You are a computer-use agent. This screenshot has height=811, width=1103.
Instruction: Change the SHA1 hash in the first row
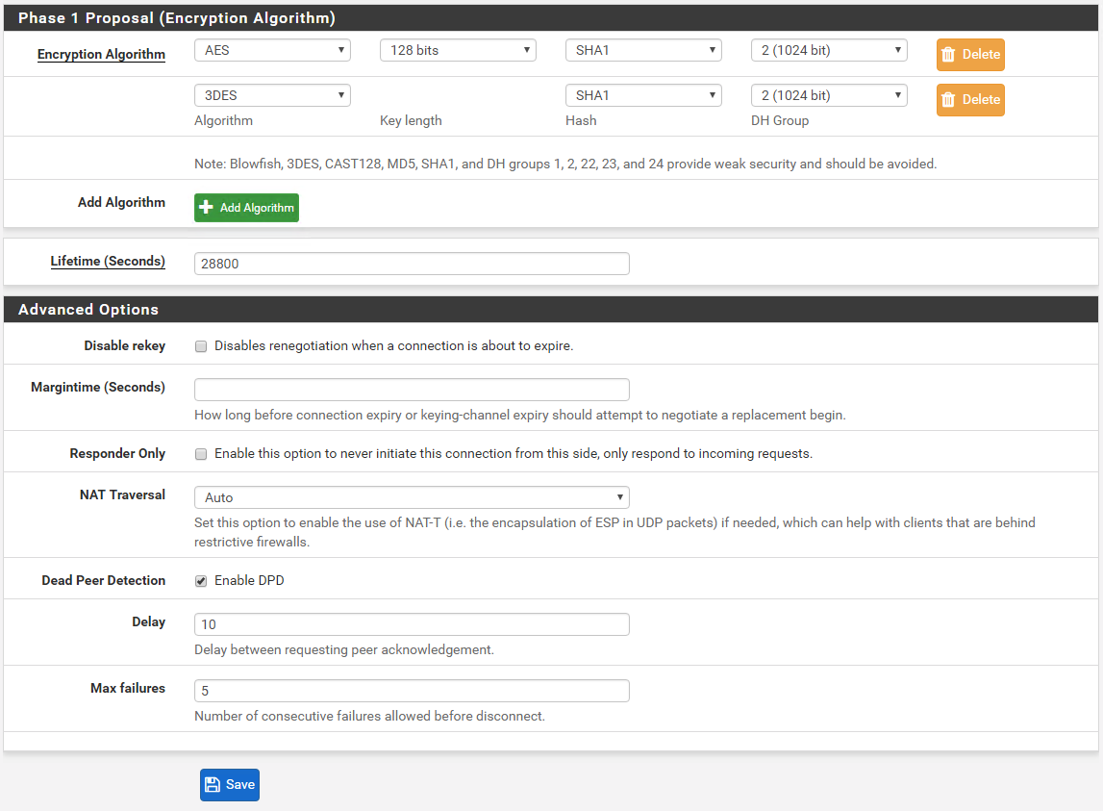pyautogui.click(x=643, y=50)
